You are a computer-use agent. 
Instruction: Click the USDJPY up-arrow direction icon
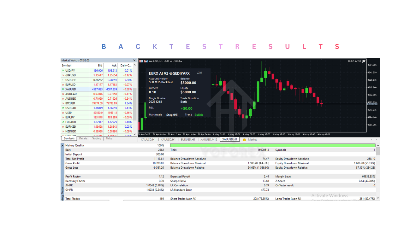click(x=63, y=71)
